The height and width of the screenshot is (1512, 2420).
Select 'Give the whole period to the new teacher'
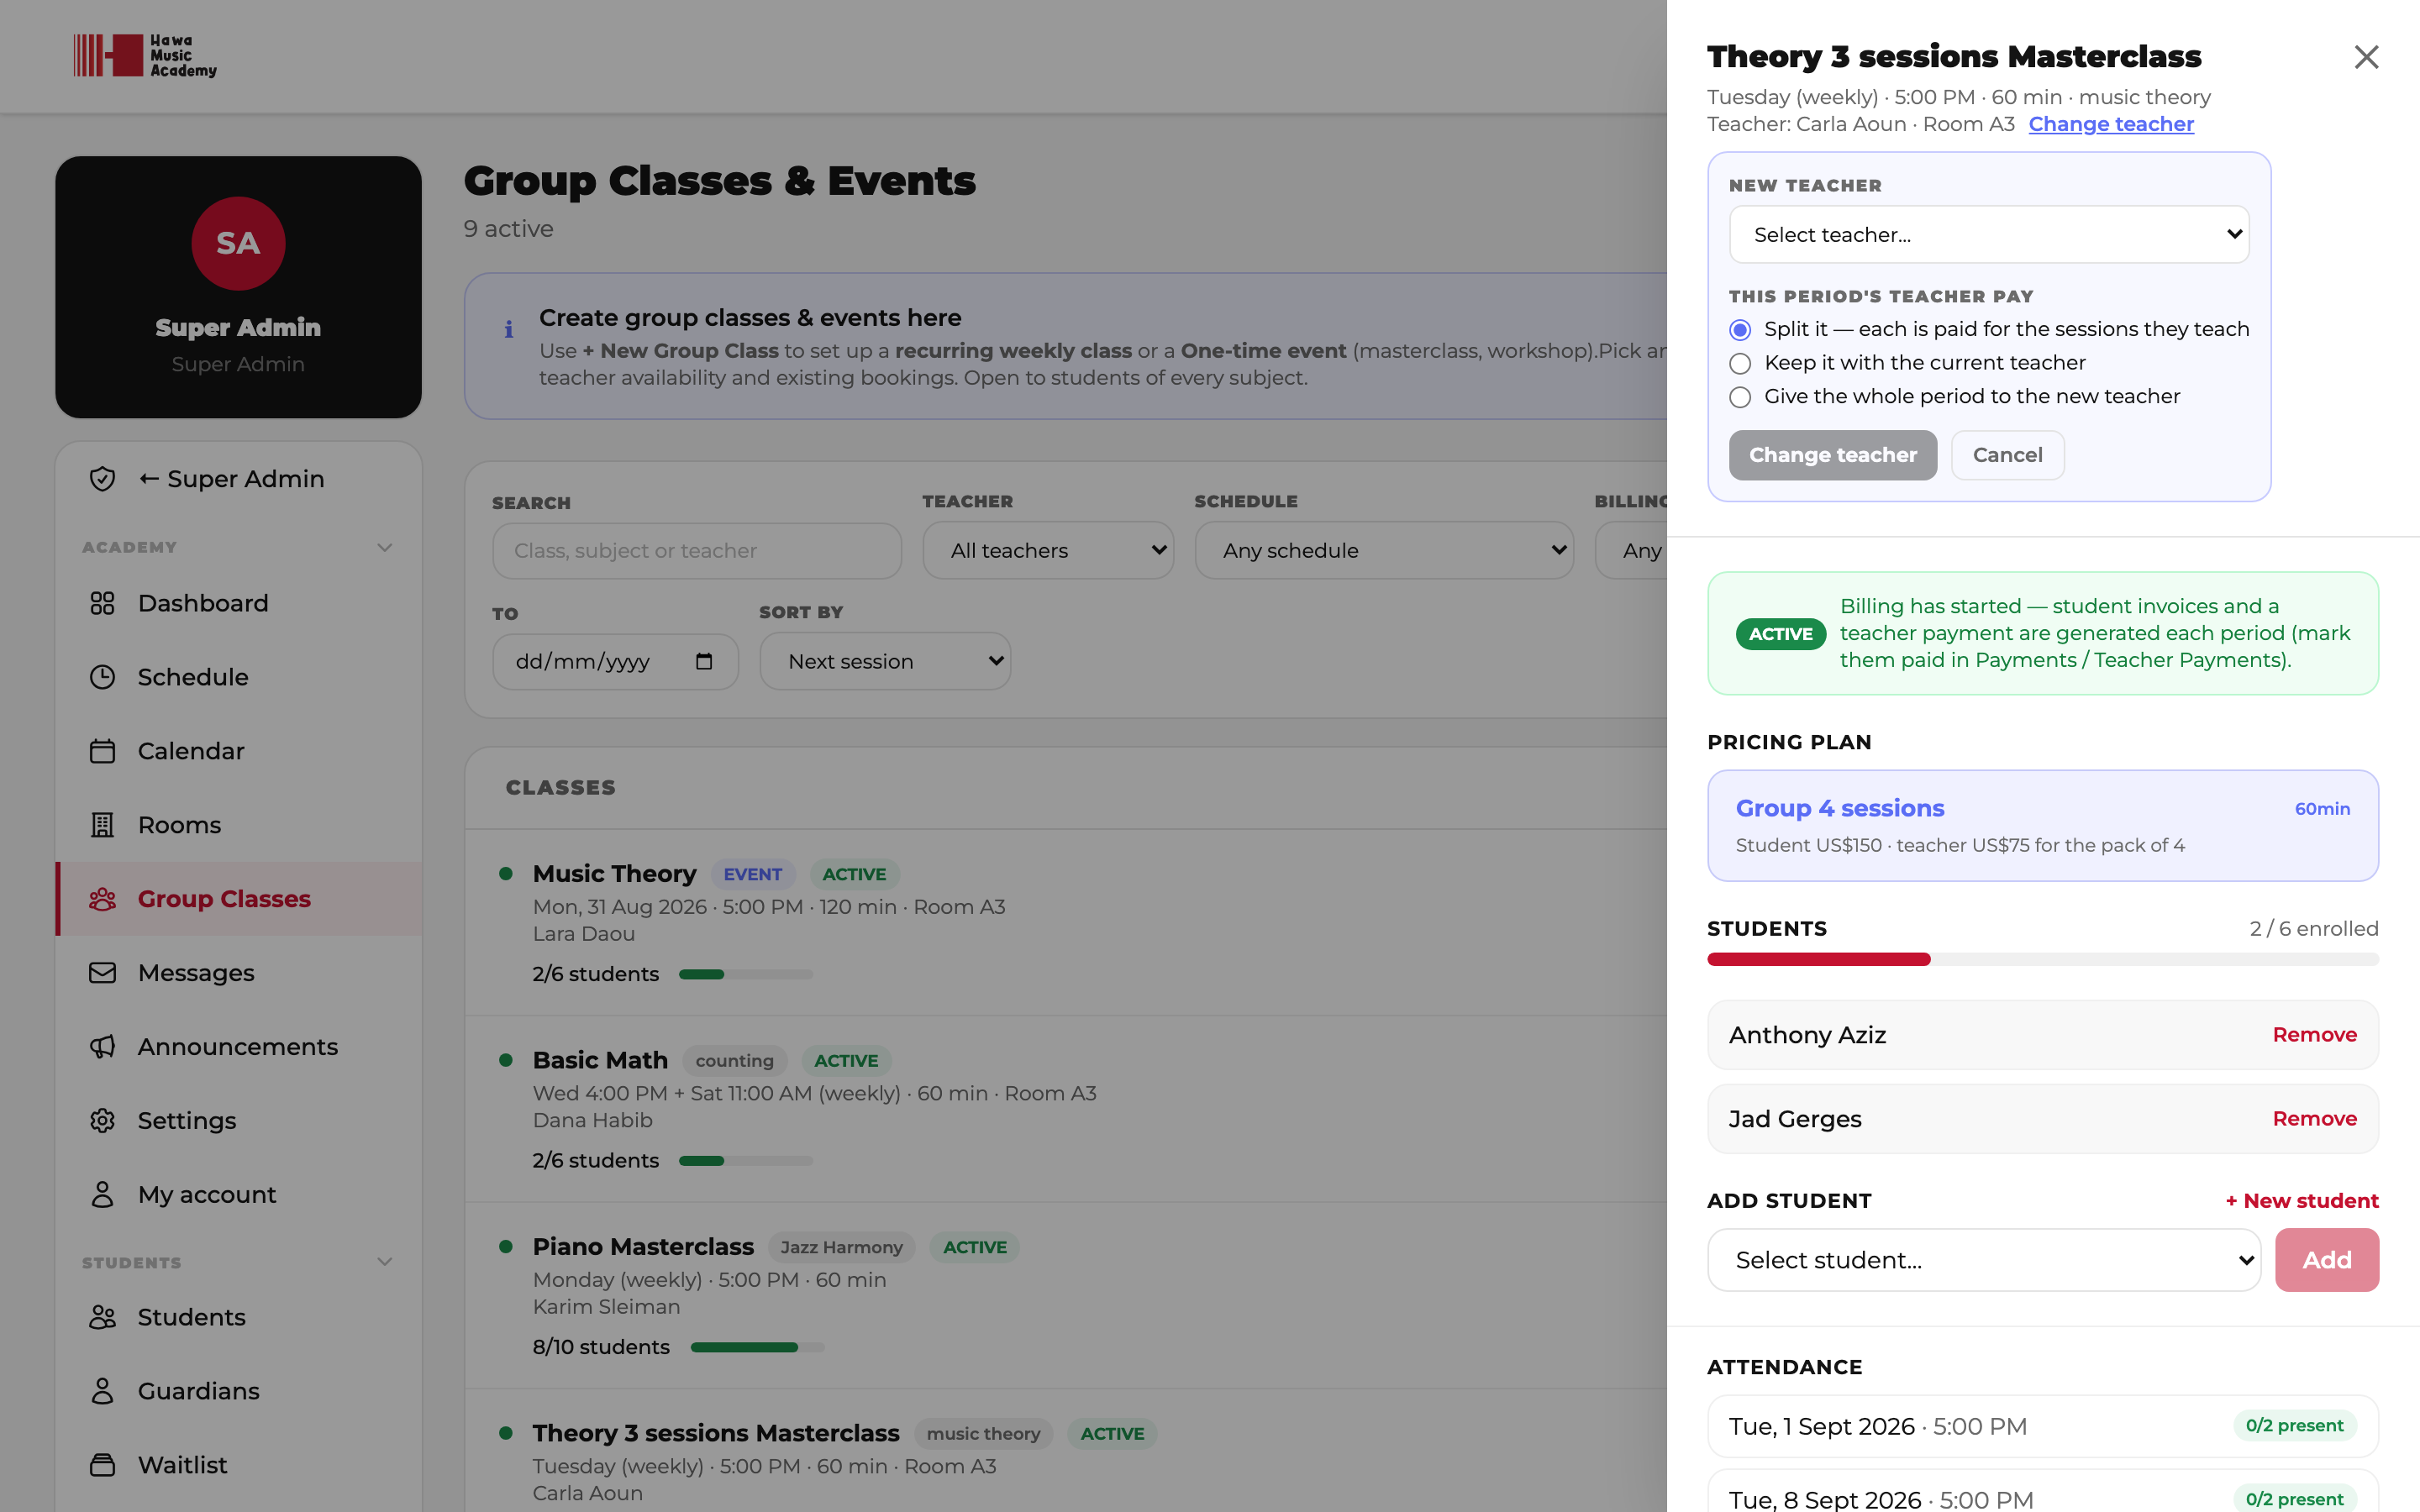(x=1740, y=397)
